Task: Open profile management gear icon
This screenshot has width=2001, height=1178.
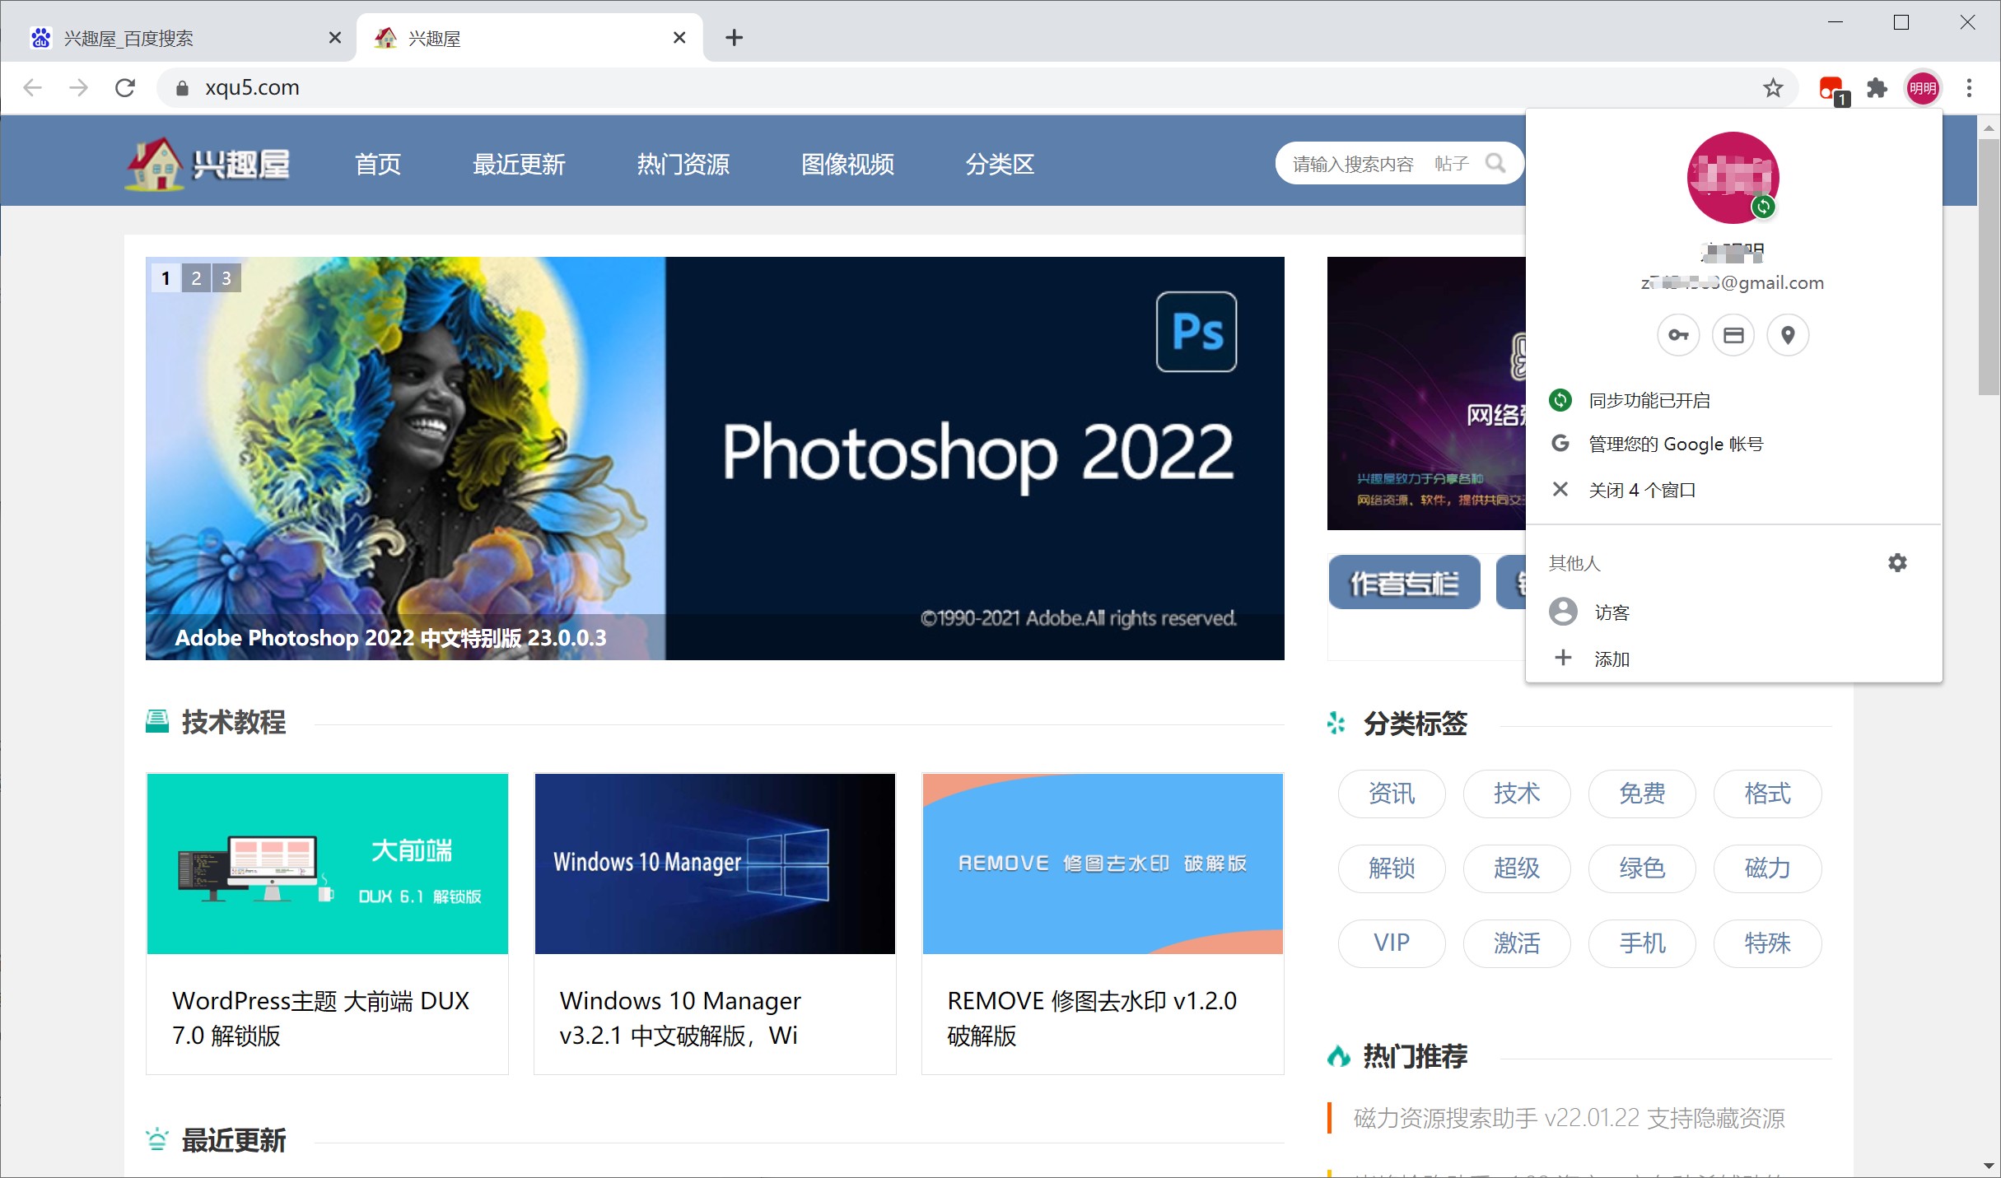Action: pos(1897,563)
